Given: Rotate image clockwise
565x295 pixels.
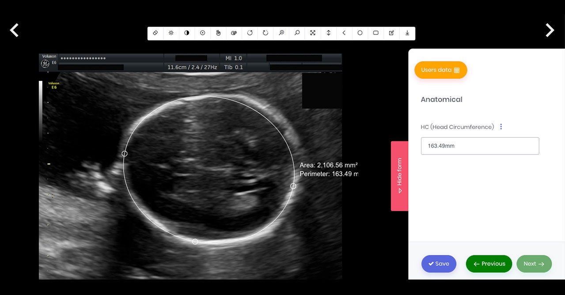Looking at the screenshot, I should pos(265,33).
